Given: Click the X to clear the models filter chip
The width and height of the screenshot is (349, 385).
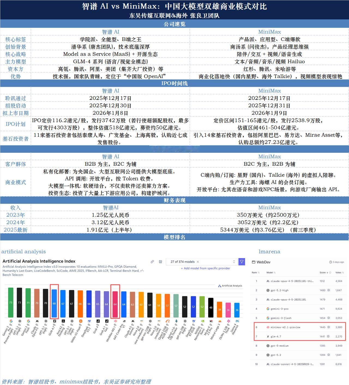Looking at the screenshot, I should click(x=198, y=262).
